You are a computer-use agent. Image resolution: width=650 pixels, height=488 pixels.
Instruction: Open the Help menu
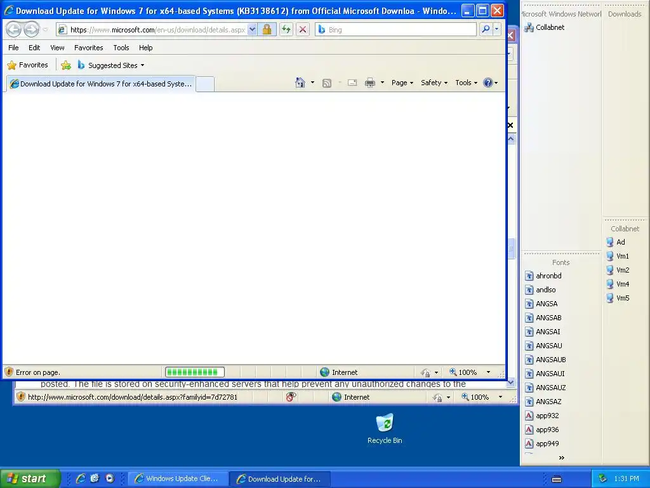[x=145, y=48]
